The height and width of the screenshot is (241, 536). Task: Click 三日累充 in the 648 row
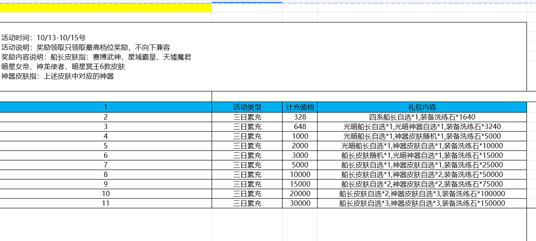click(247, 127)
